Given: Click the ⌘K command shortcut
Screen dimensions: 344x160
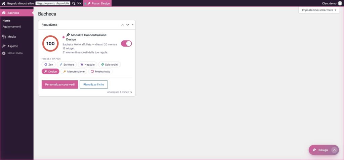Looking at the screenshot, I should [x=79, y=3].
